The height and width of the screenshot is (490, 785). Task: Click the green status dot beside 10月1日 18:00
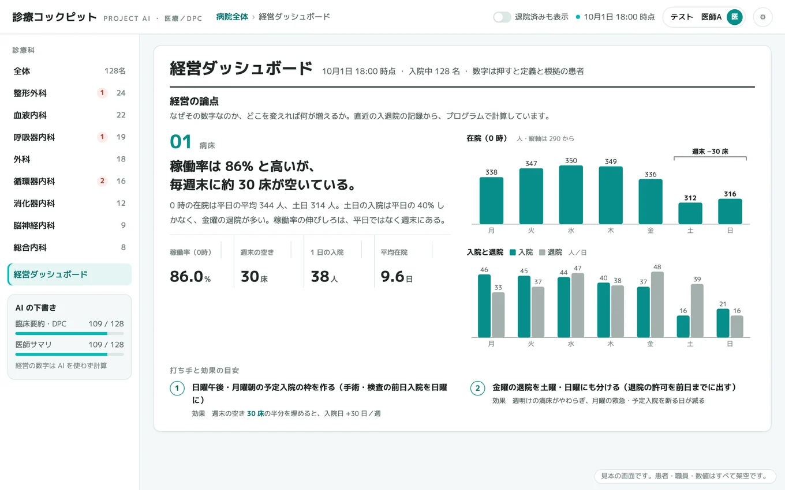(578, 17)
